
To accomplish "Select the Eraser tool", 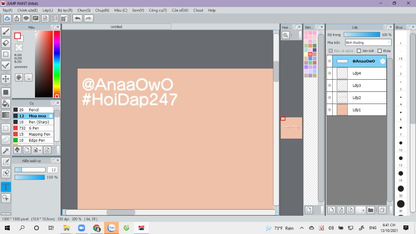I will pyautogui.click(x=6, y=43).
